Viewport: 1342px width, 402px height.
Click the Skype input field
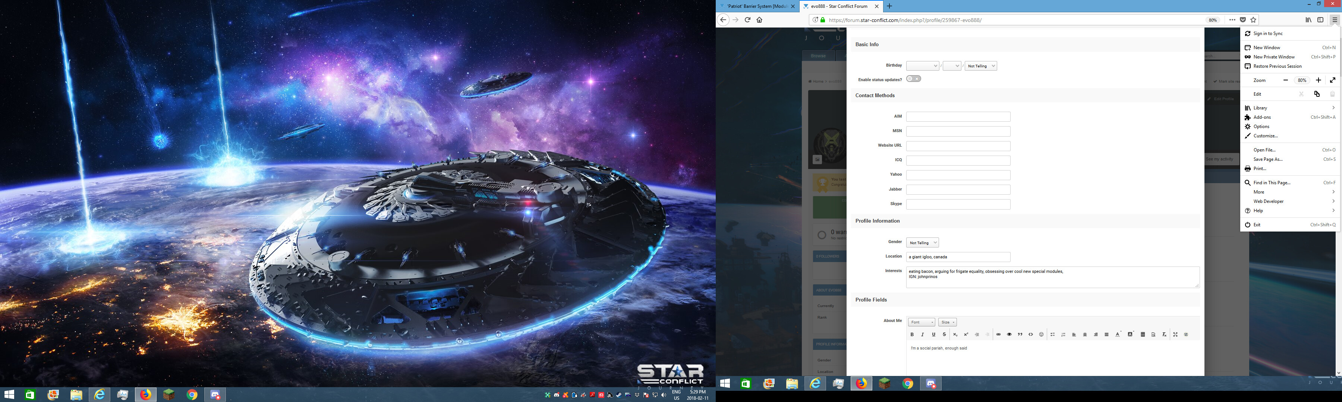tap(958, 204)
